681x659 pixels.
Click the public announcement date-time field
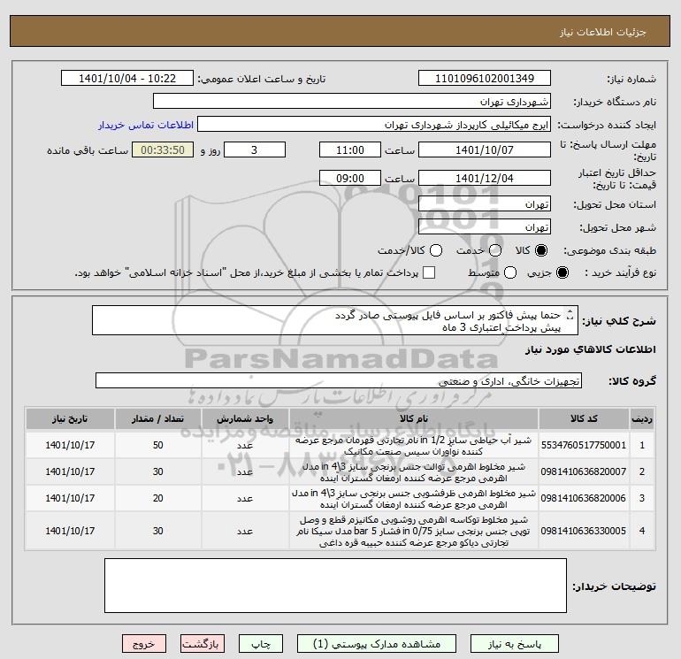point(127,78)
